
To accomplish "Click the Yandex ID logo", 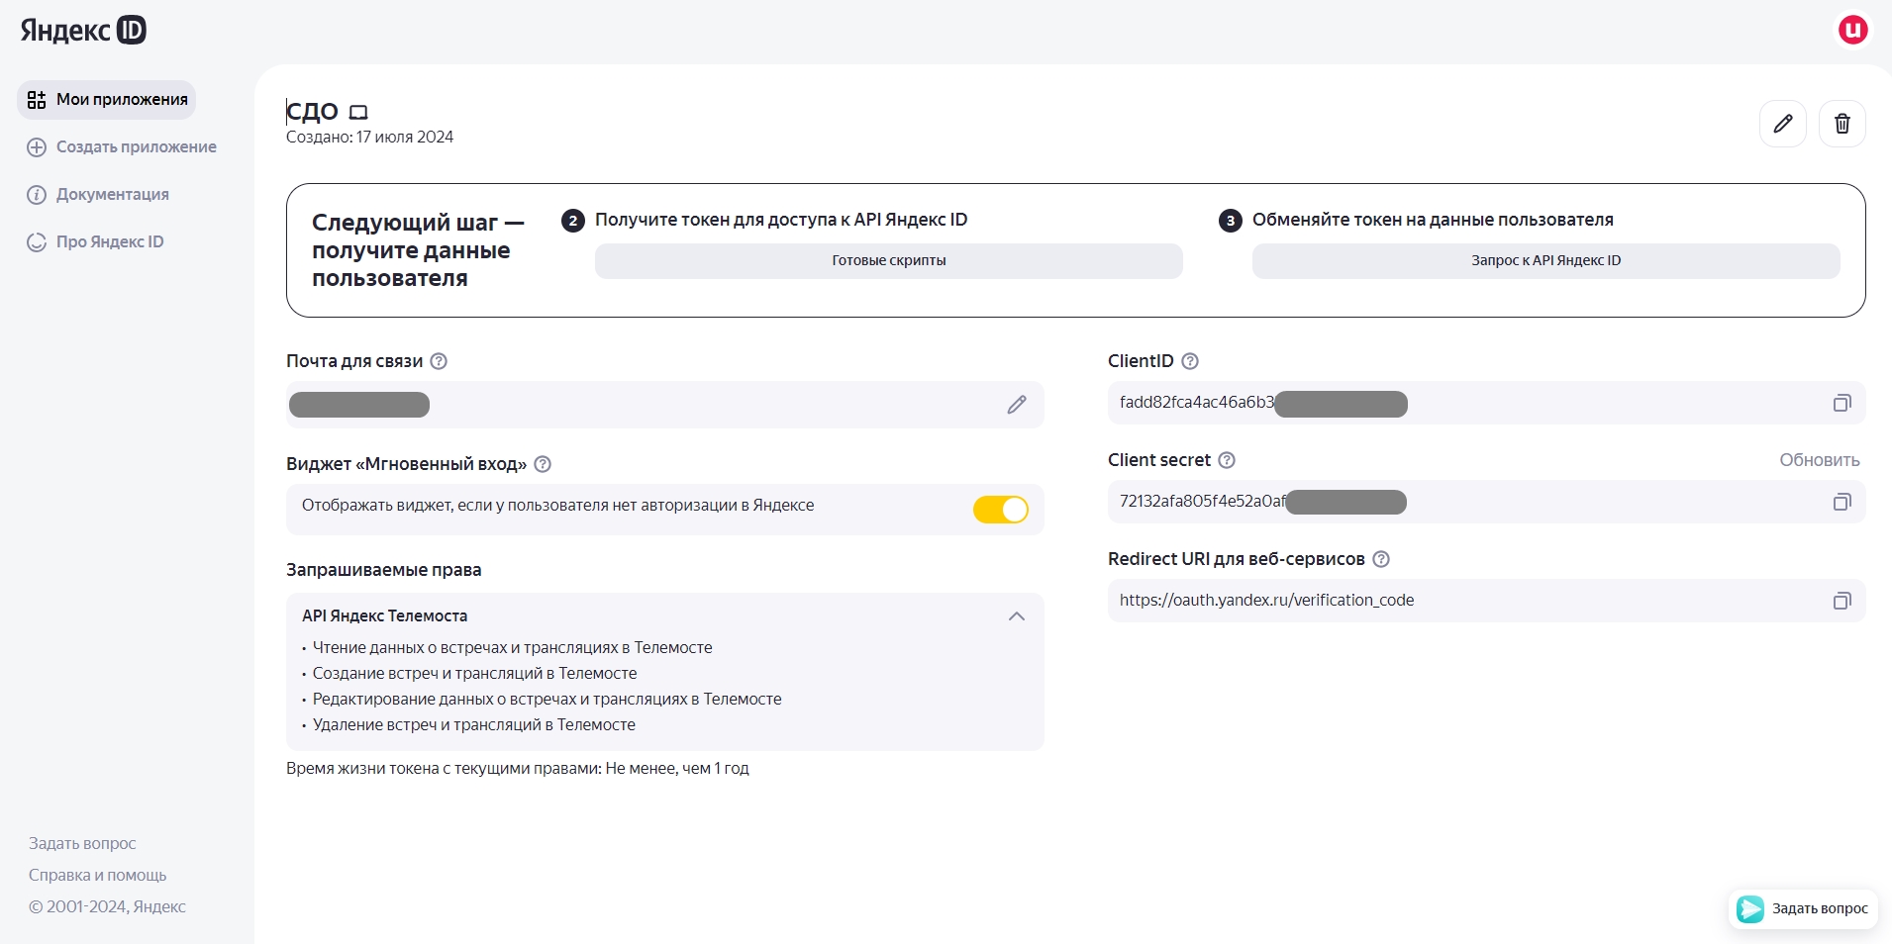I will [x=83, y=30].
